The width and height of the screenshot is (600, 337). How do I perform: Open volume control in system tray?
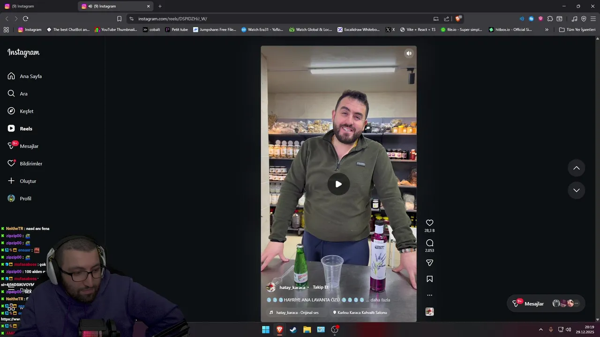click(568, 330)
